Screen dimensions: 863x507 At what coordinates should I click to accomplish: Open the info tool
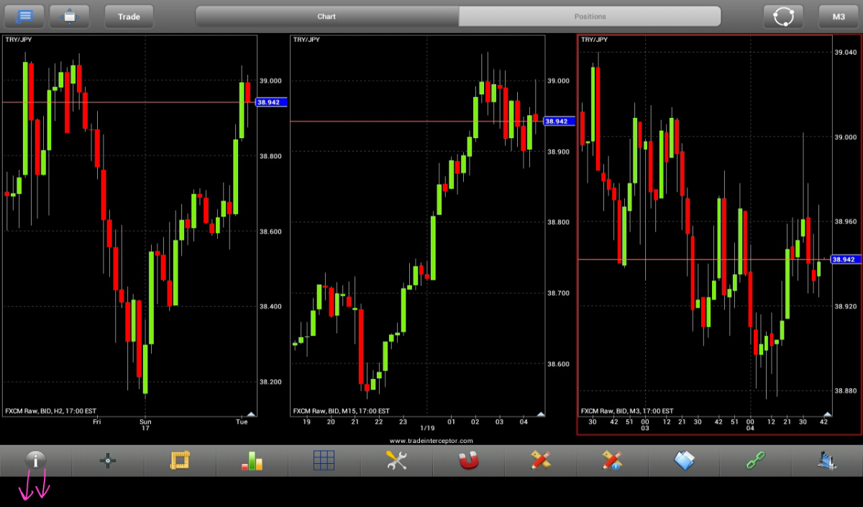pos(36,460)
